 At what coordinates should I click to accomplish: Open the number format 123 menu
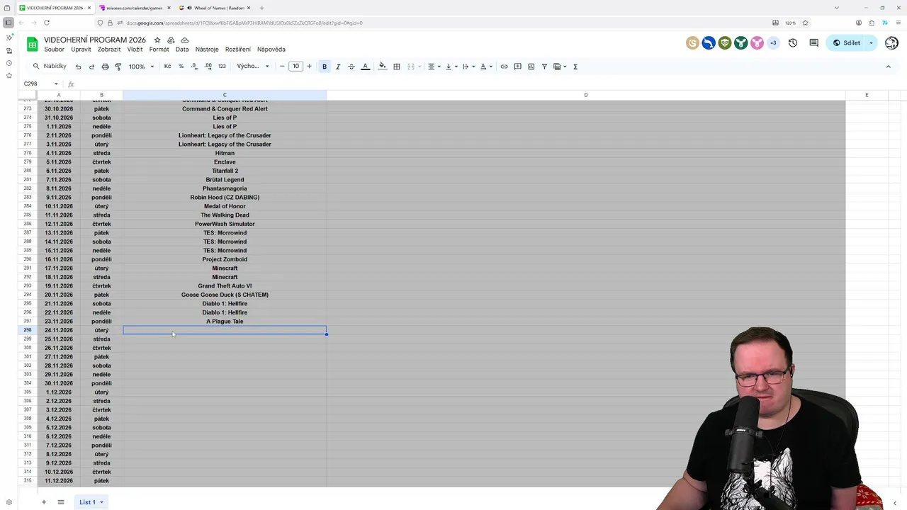pyautogui.click(x=222, y=67)
